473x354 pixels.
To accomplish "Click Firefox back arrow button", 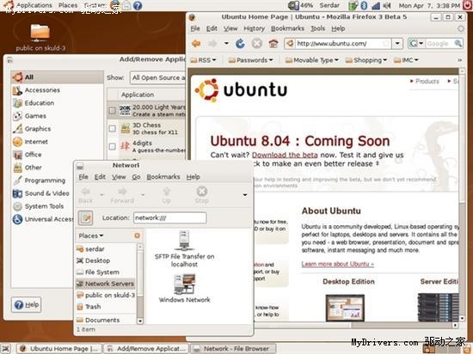I will pyautogui.click(x=196, y=44).
